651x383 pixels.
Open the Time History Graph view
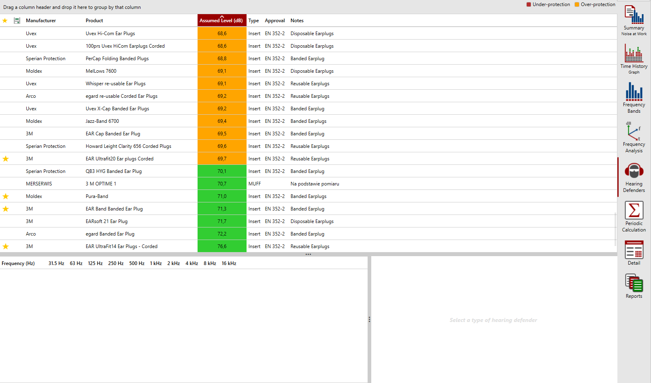coord(634,59)
